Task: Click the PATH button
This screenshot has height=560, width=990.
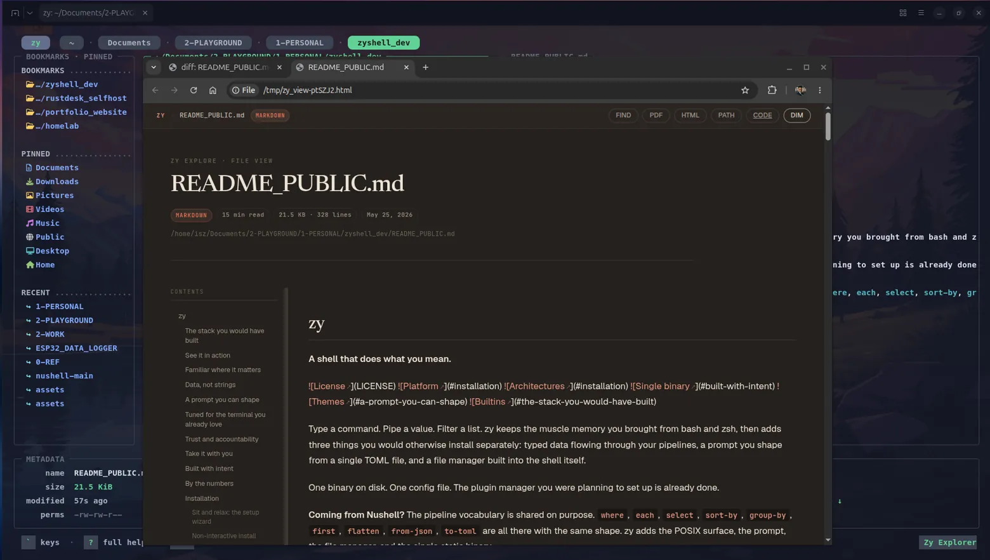Action: 726,116
